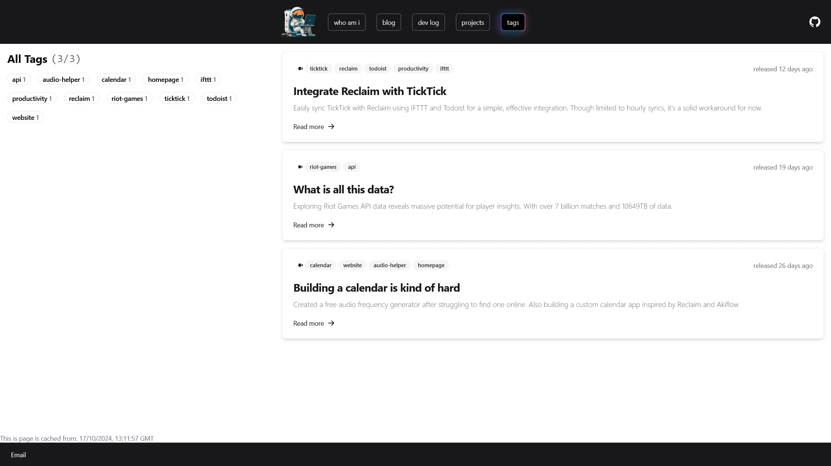Click the video icon beside the riot-games tag

coord(301,167)
